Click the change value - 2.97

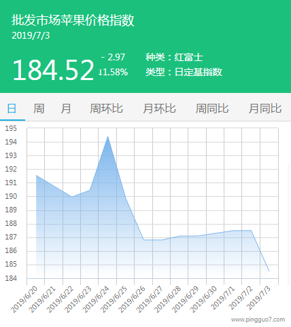click(113, 57)
